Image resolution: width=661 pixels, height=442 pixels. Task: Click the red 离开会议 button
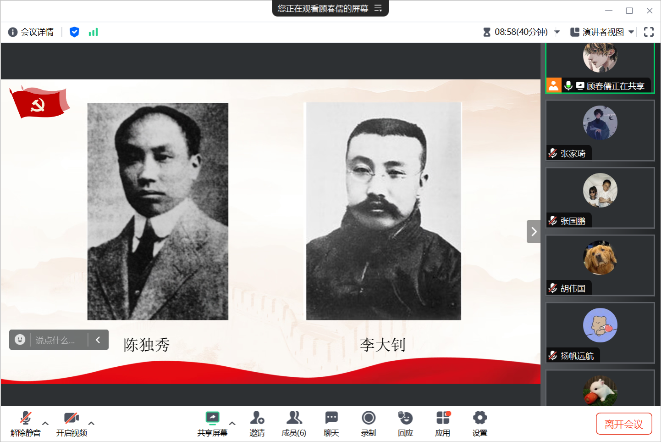[x=623, y=424]
